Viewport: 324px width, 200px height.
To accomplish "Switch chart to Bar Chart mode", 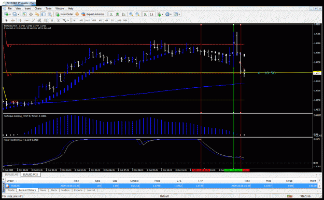I will (x=111, y=14).
